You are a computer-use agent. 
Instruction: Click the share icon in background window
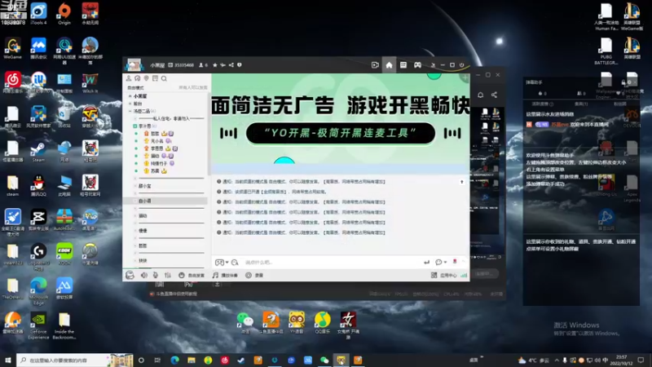[x=494, y=95]
